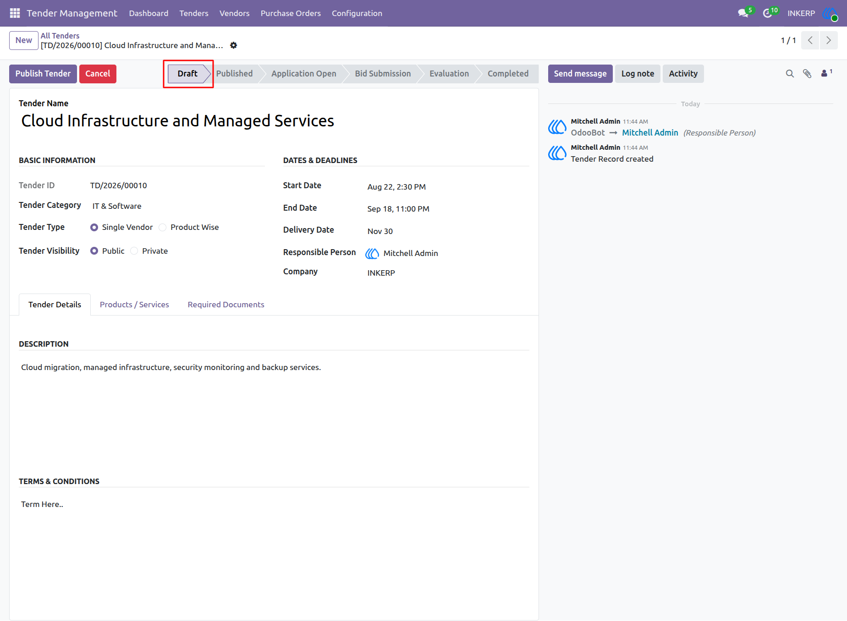Edit the Tender Name title field
847x621 pixels.
[x=274, y=121]
